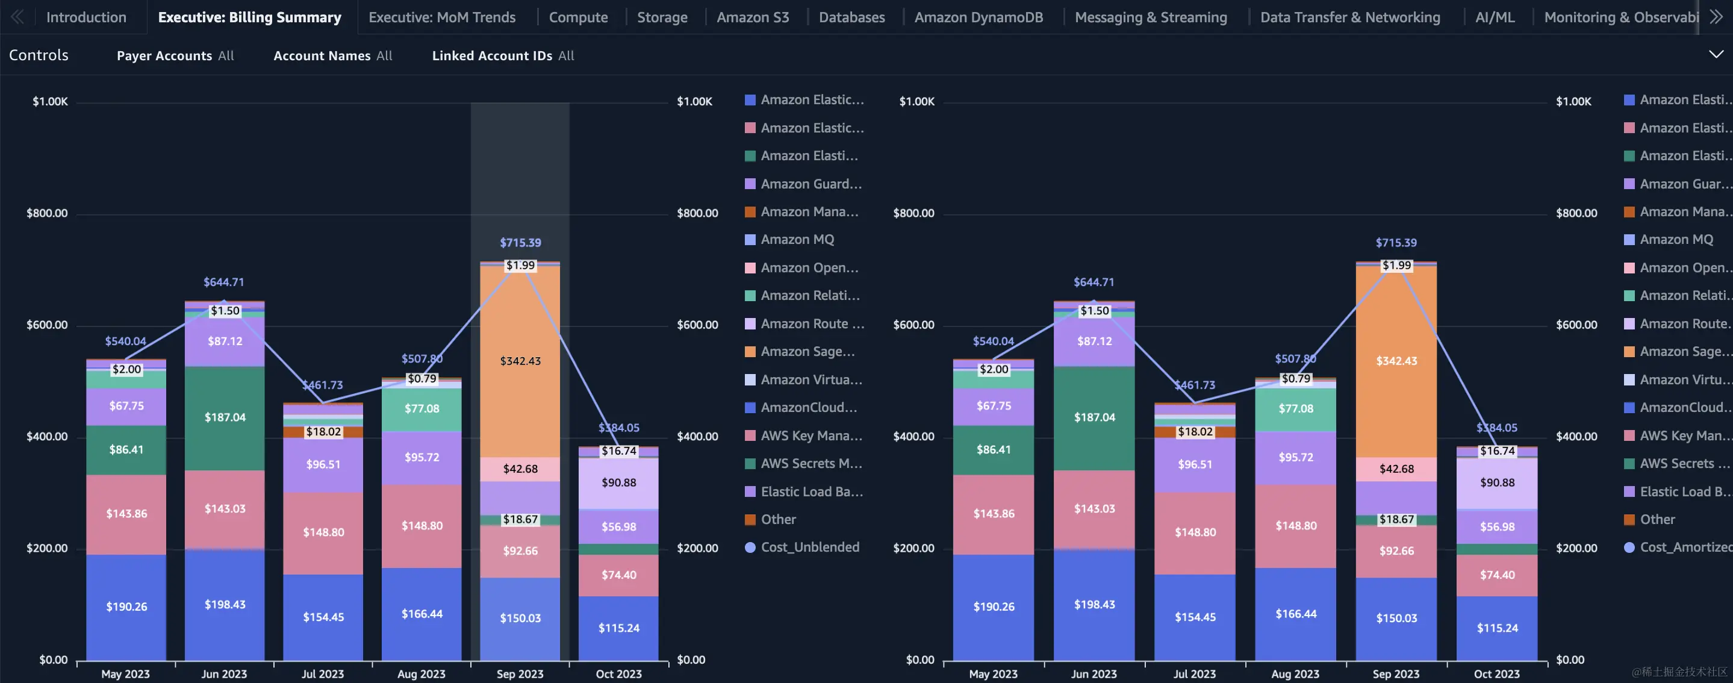Expand the Controls panel chevron
Screen dimensions: 1733x683
coord(1716,54)
